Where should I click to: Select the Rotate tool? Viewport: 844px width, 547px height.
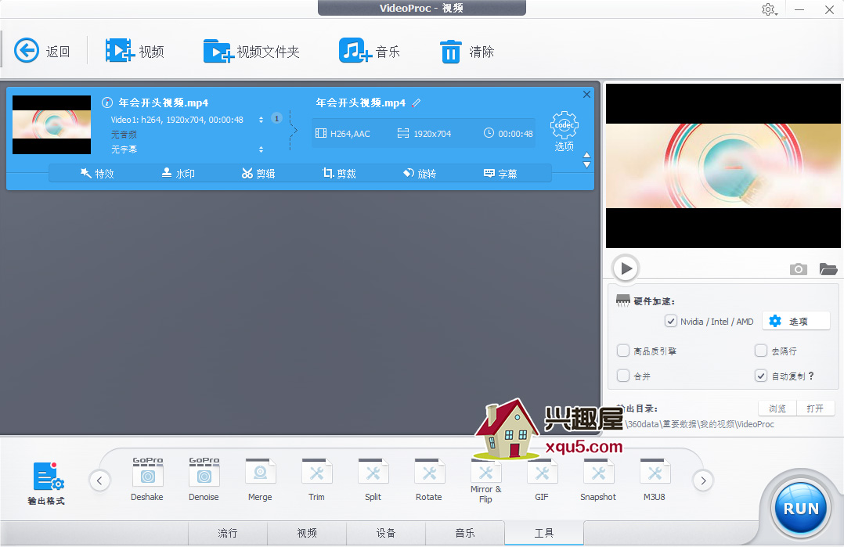pos(429,479)
